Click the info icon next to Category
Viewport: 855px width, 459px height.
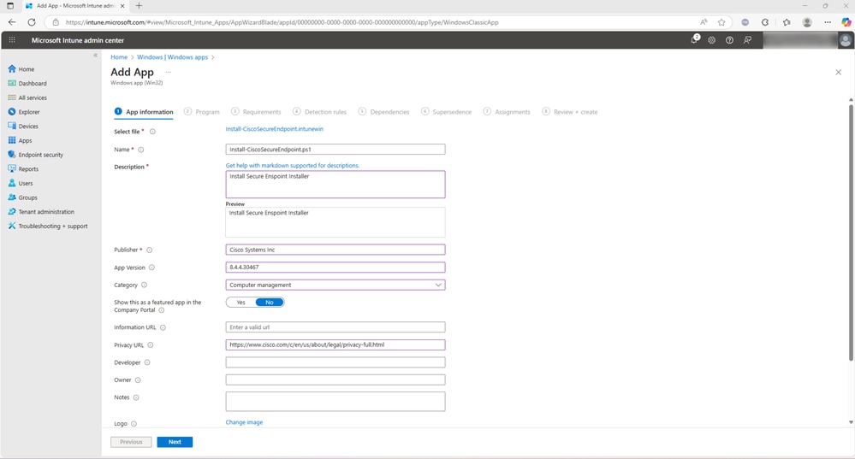(x=144, y=285)
